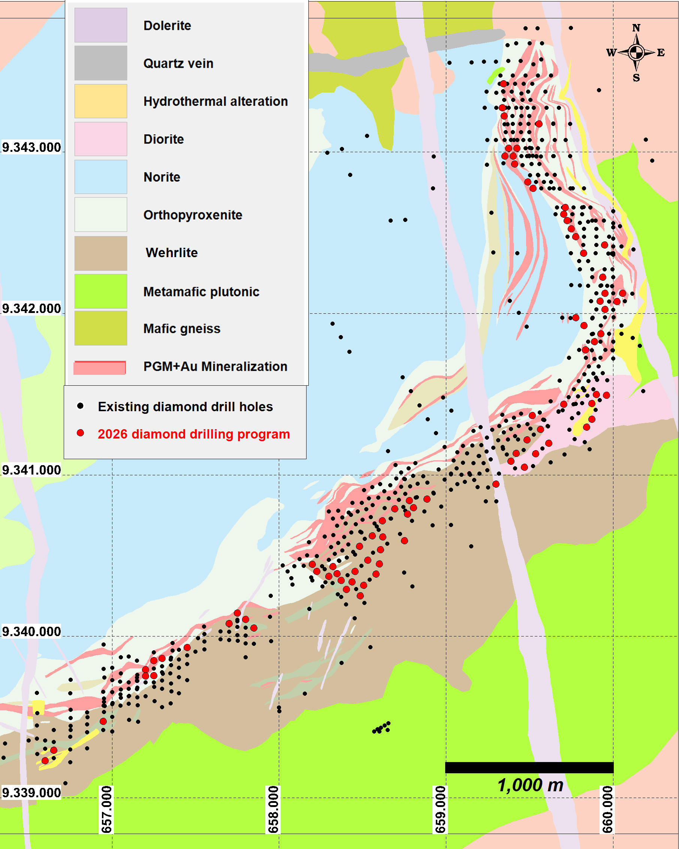
Task: Choose the Norite light blue swatch
Action: click(x=101, y=177)
